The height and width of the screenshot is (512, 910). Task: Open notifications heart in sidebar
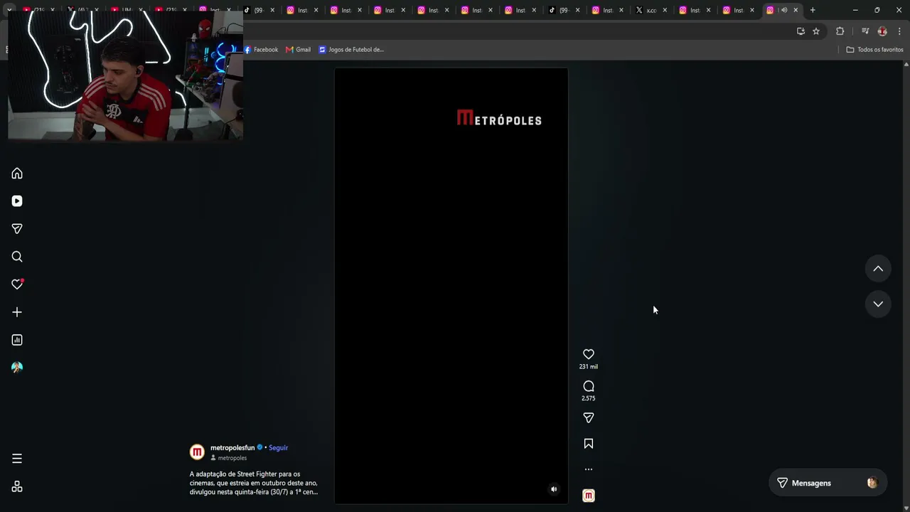(x=17, y=284)
